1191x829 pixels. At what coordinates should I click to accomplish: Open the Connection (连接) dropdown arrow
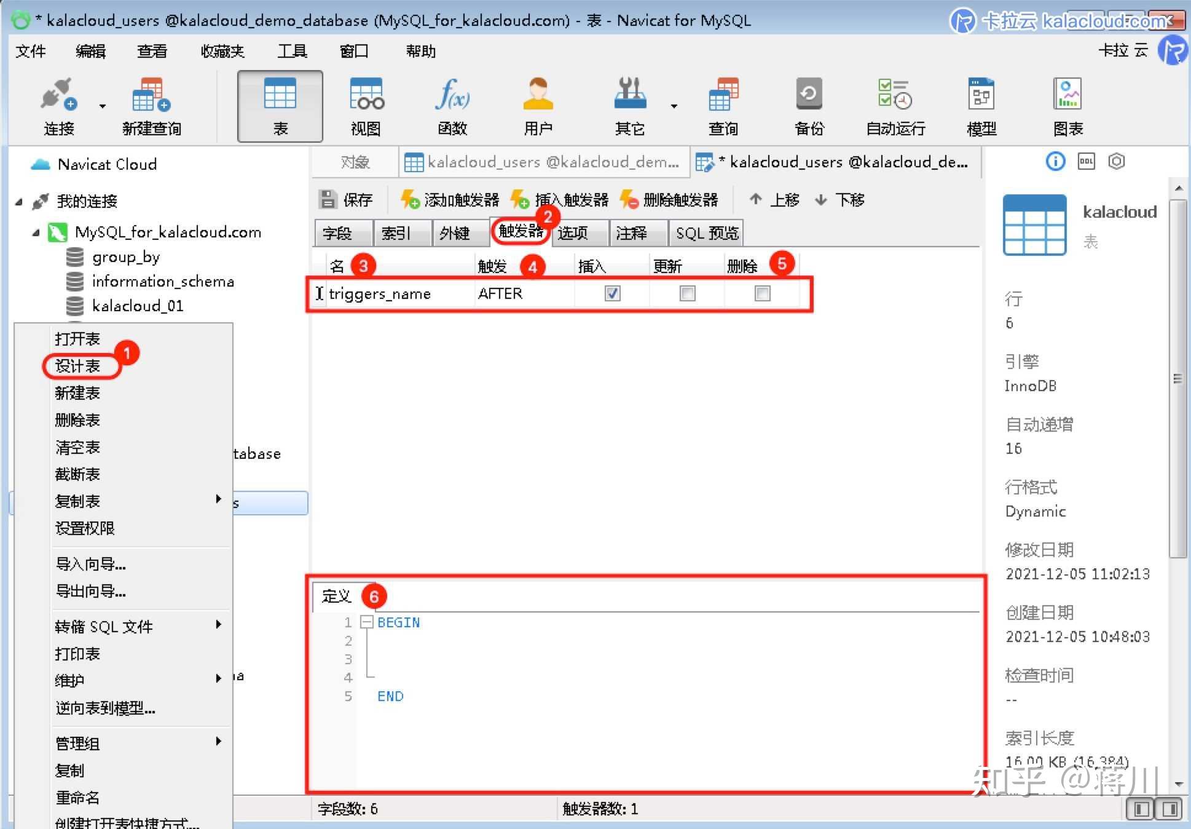point(102,106)
